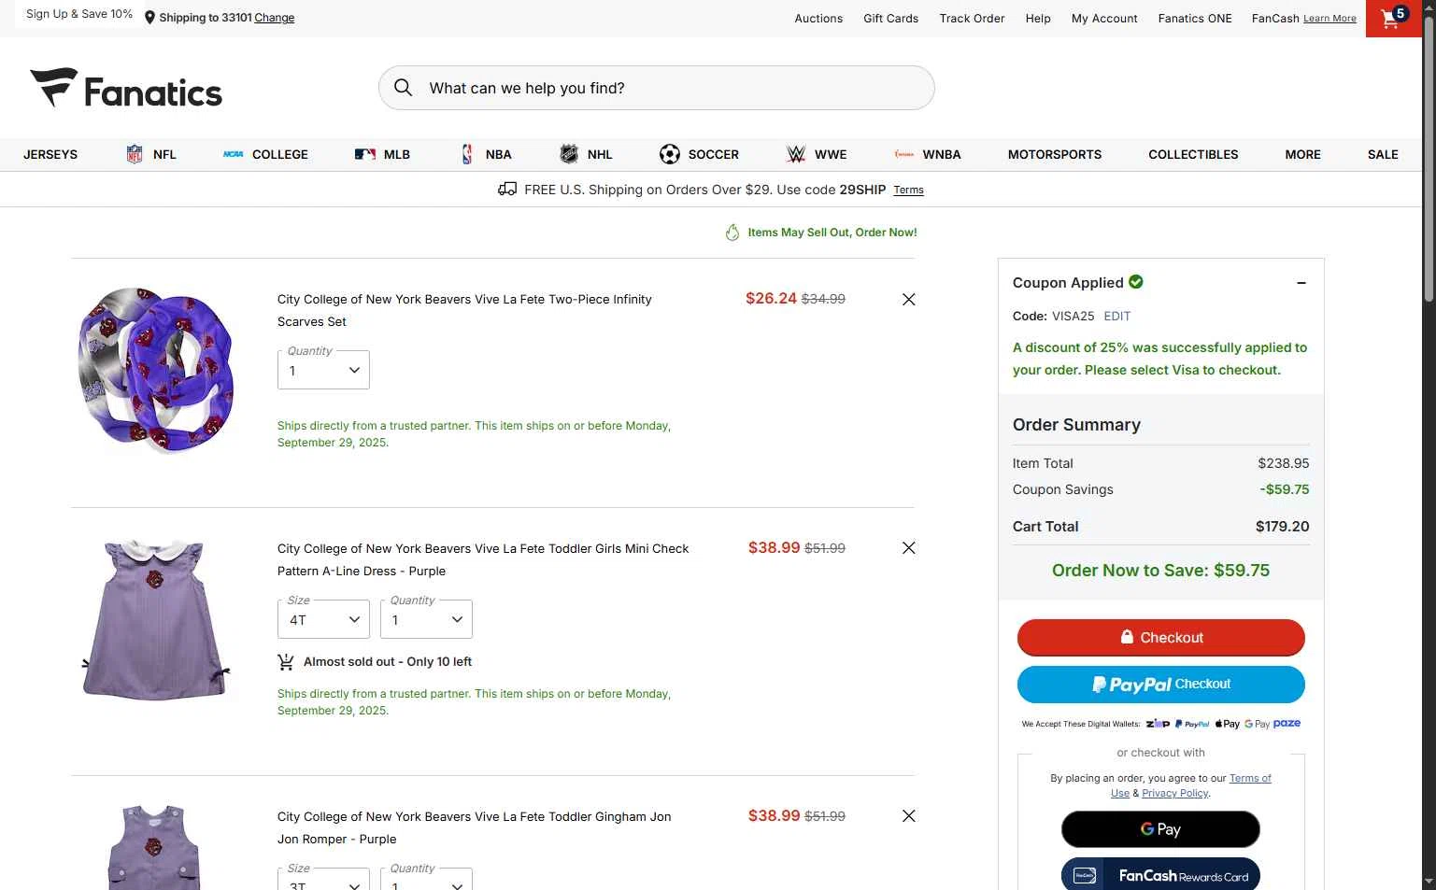
Task: Change the shipping zip code
Action: tap(275, 18)
